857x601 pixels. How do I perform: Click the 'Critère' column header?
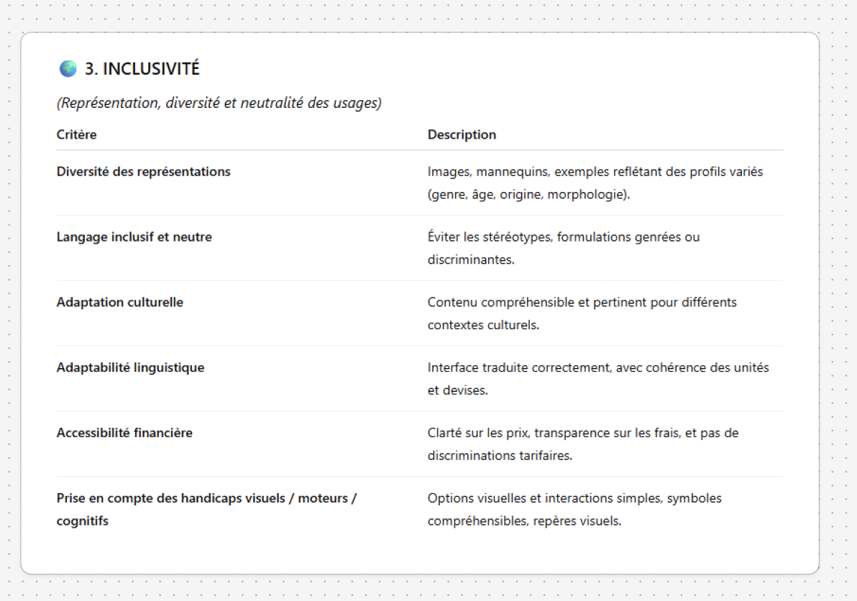76,134
